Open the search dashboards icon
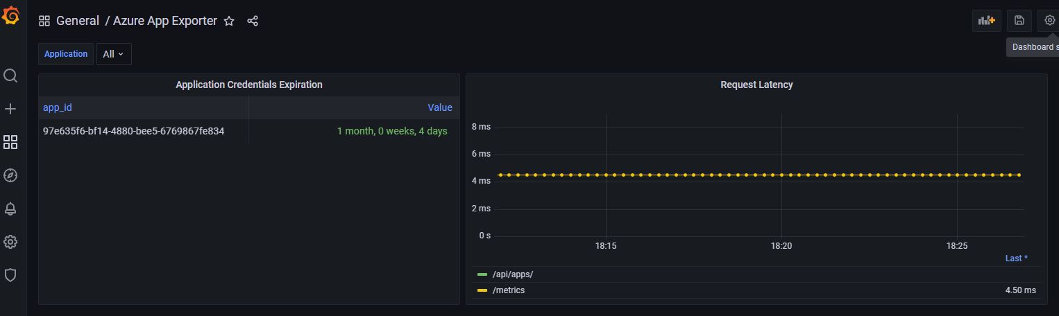 pos(10,76)
